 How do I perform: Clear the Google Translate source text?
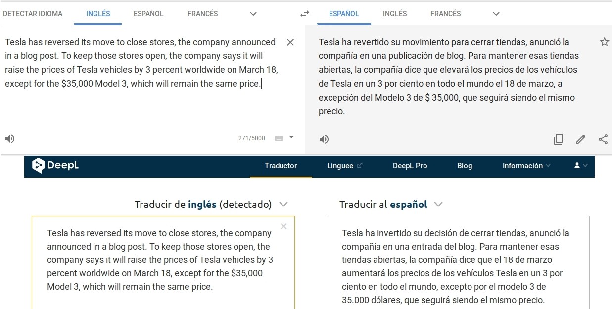tap(290, 42)
